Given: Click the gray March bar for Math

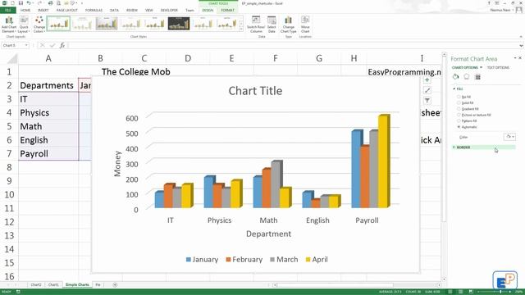Looking at the screenshot, I should click(x=276, y=184).
